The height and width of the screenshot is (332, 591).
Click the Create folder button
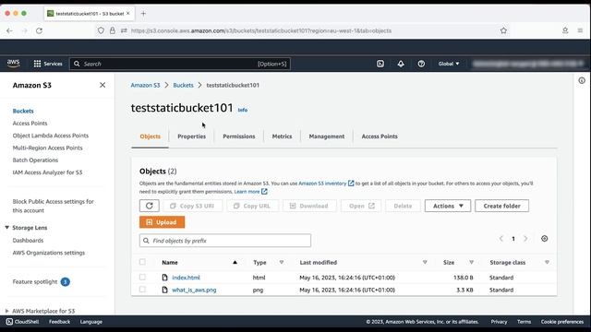pos(501,206)
